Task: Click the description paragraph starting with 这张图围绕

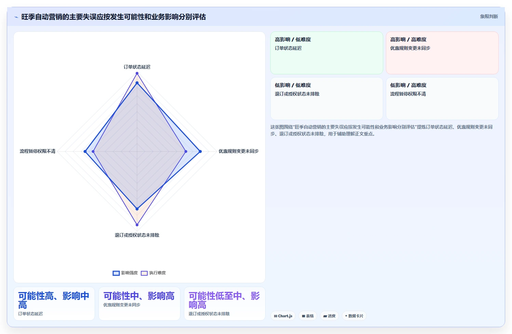Action: pyautogui.click(x=382, y=130)
